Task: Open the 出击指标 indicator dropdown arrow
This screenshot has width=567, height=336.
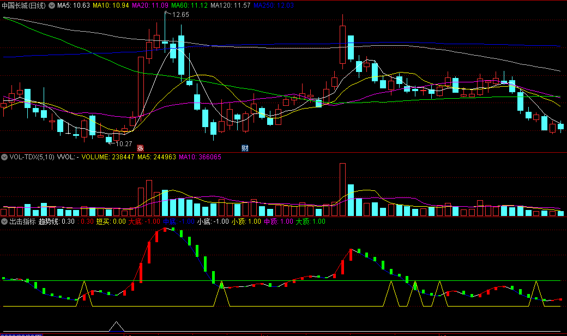Action: 4,221
